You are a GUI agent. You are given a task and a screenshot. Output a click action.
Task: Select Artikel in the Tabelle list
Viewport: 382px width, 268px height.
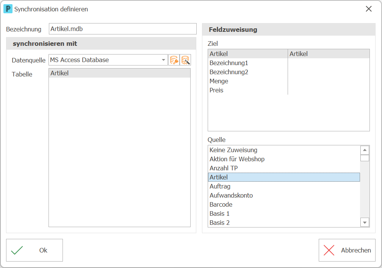(120, 73)
